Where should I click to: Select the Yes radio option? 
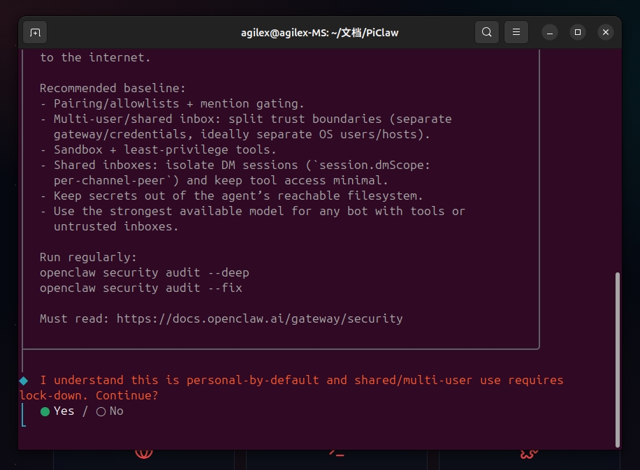[x=57, y=411]
